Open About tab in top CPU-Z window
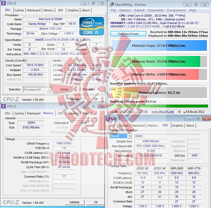211x208 pixels. click(86, 10)
